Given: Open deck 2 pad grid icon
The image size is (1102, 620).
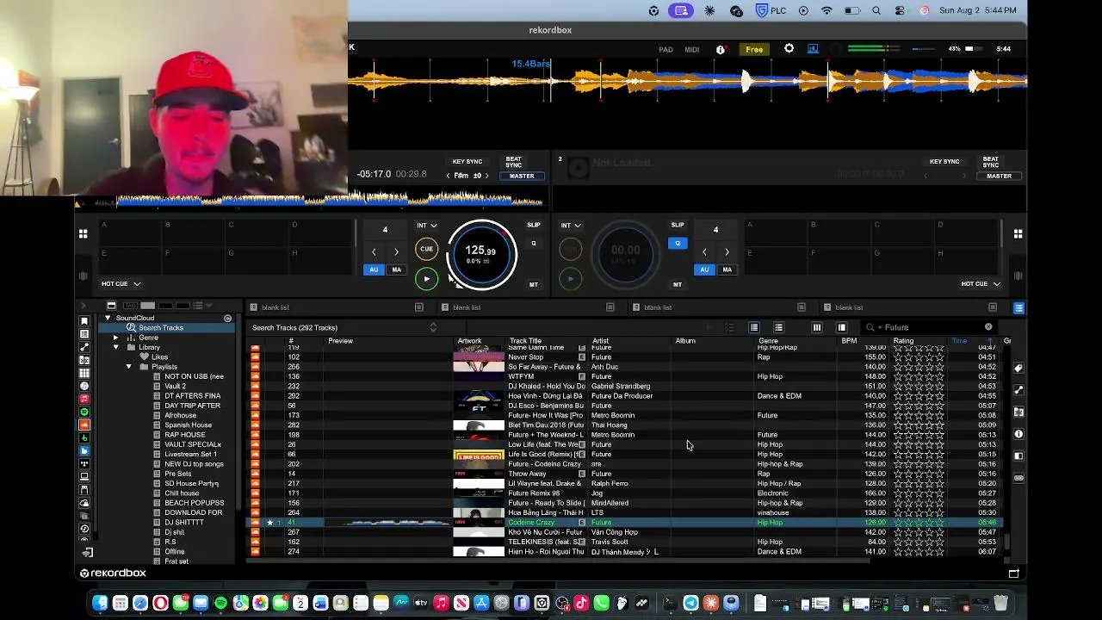Looking at the screenshot, I should click(x=1018, y=233).
